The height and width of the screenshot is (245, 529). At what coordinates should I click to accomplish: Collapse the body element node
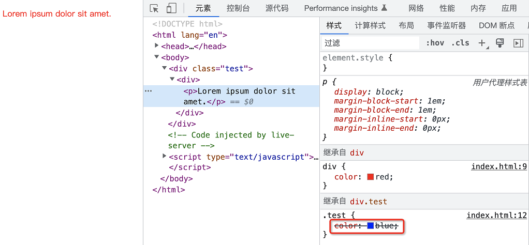[156, 57]
